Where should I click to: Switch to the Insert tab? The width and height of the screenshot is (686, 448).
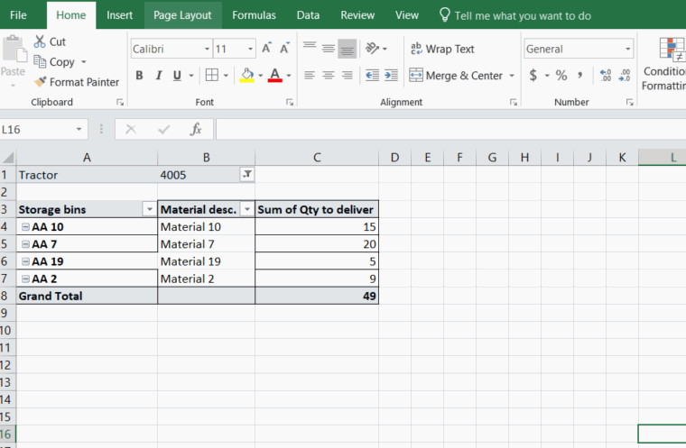[119, 15]
